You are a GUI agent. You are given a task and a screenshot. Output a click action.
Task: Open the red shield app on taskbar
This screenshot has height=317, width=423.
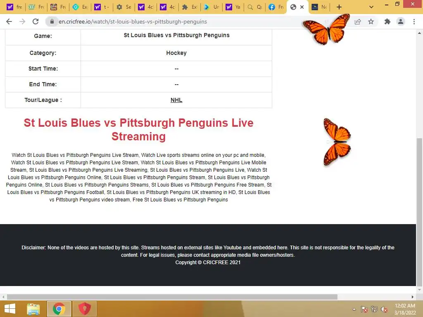tap(84, 309)
